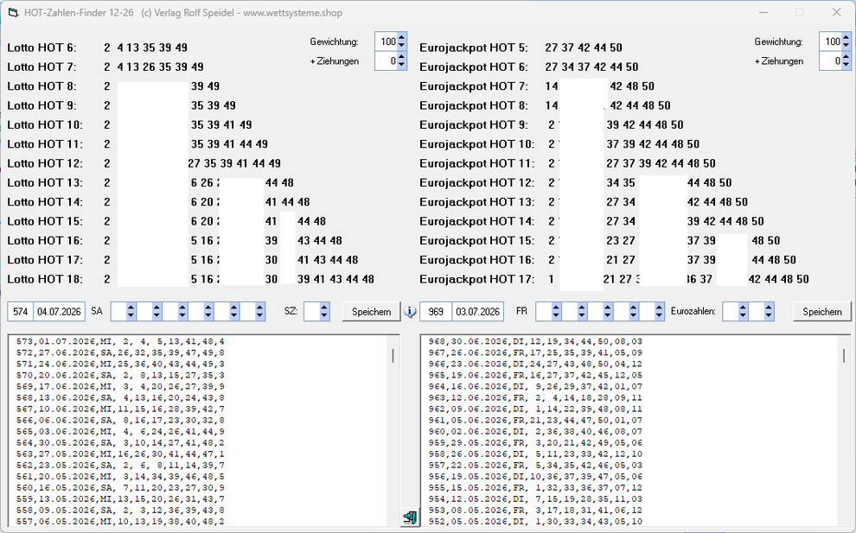The image size is (856, 533).
Task: Click the Lotto HOT 18 label
Action: (x=45, y=279)
